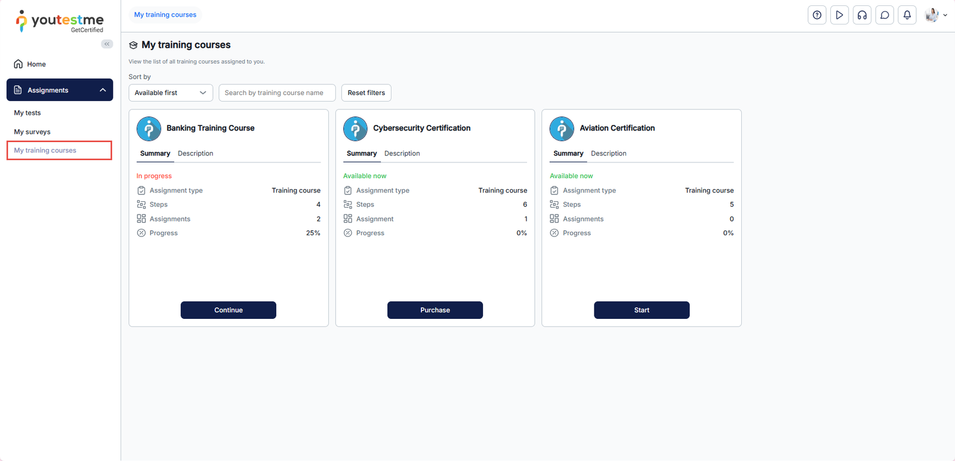Go to My tests in sidebar
Image resolution: width=955 pixels, height=461 pixels.
pos(27,113)
